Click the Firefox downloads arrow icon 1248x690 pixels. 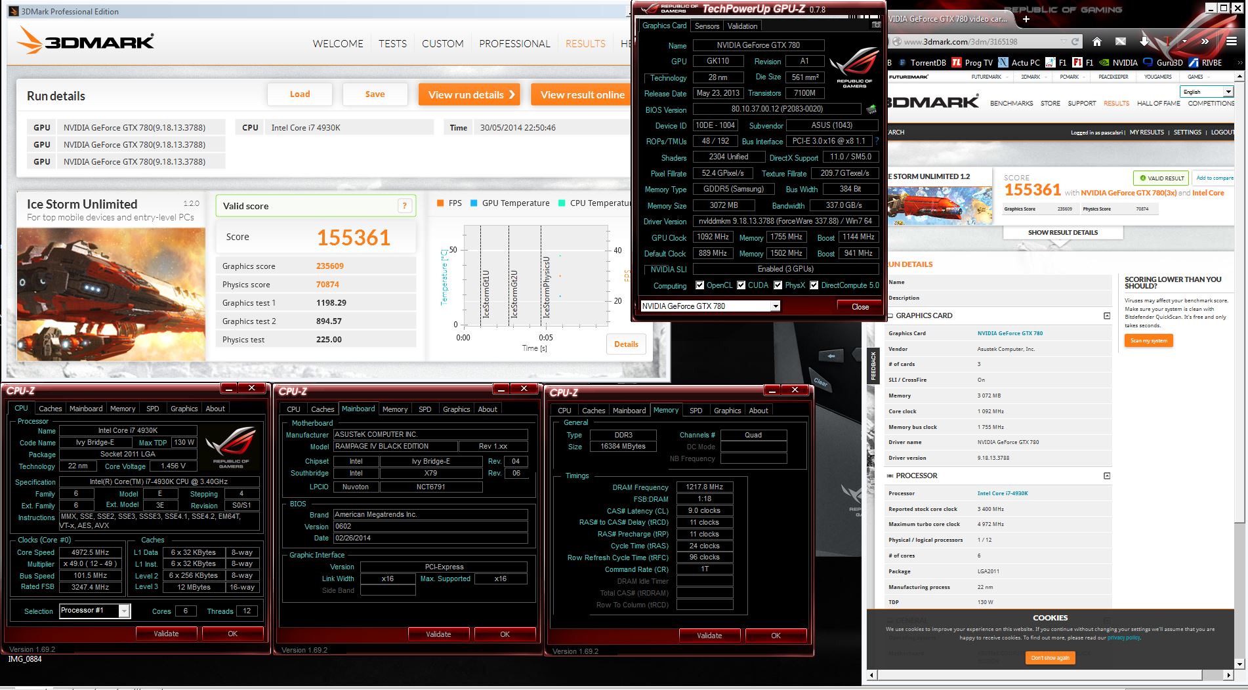pyautogui.click(x=1144, y=41)
